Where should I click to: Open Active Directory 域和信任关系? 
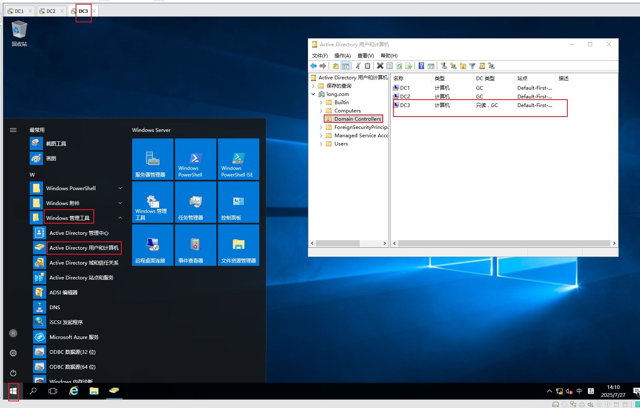(x=77, y=262)
